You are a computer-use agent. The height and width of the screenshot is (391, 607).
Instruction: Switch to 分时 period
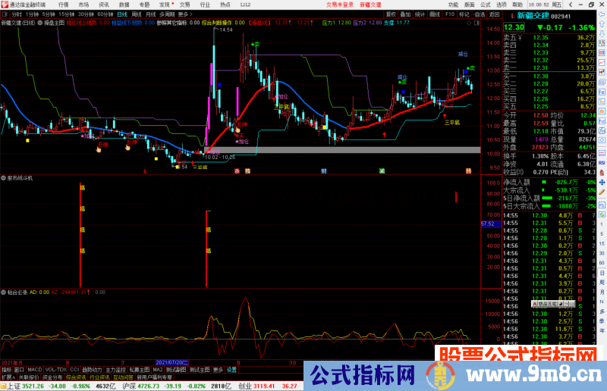coord(17,14)
